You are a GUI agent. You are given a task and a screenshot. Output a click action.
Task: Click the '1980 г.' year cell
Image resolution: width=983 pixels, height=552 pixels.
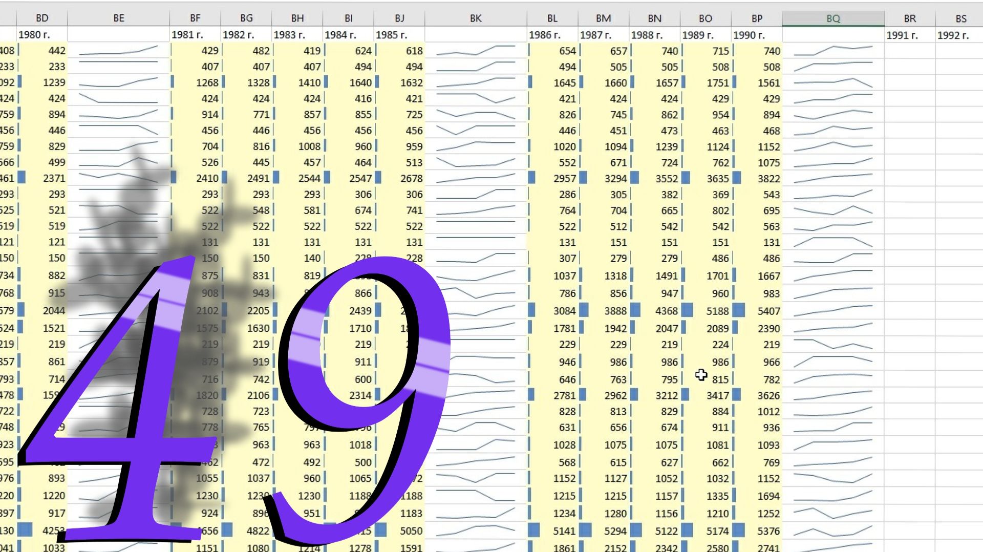tap(42, 35)
